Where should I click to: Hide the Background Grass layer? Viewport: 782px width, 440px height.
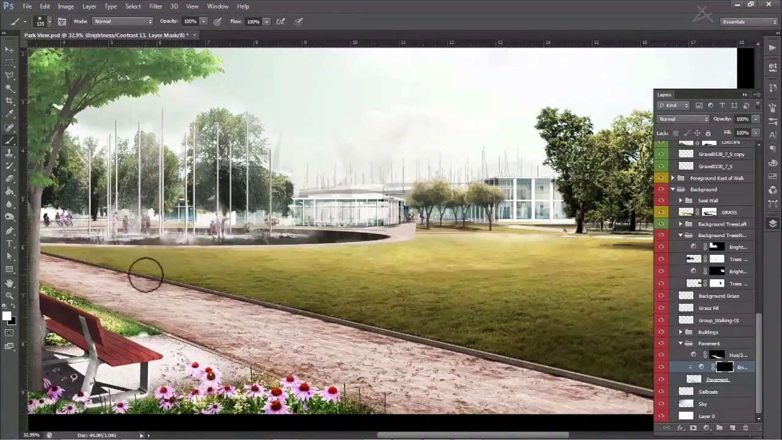click(661, 296)
